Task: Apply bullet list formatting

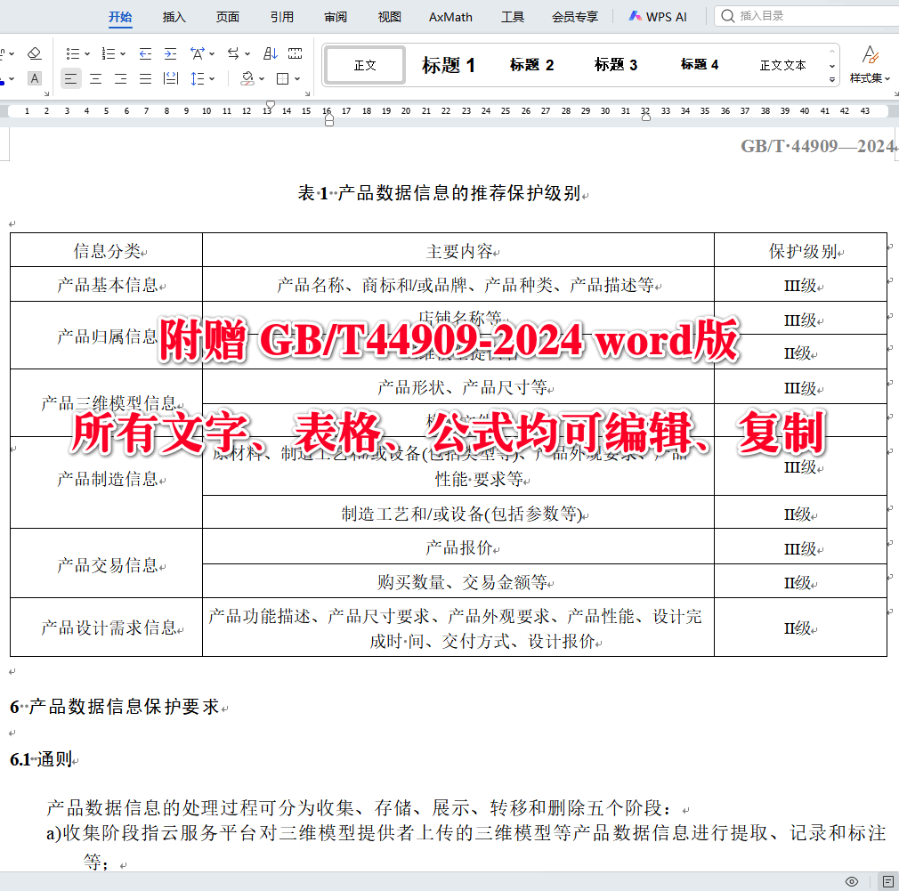Action: [x=73, y=53]
